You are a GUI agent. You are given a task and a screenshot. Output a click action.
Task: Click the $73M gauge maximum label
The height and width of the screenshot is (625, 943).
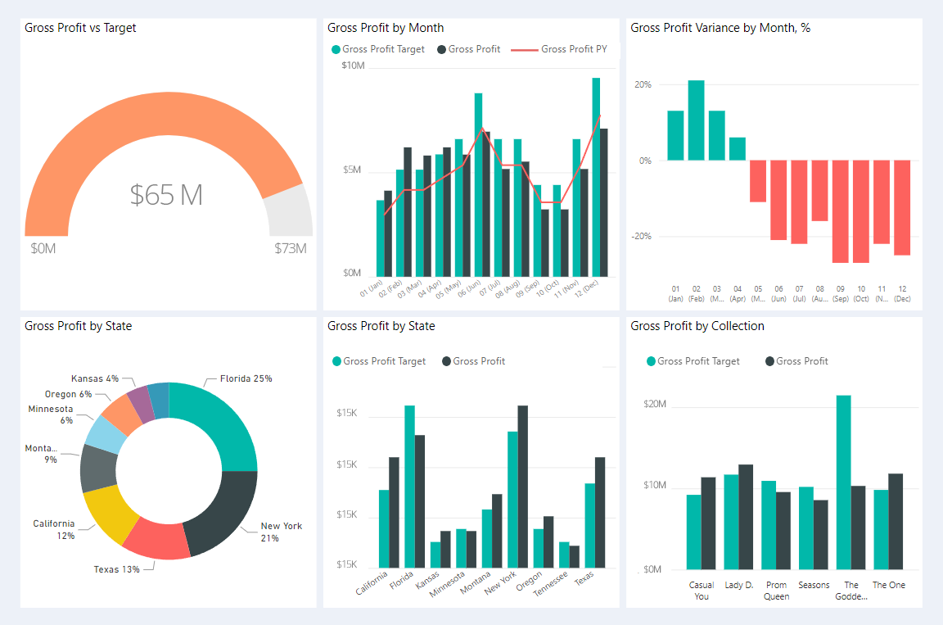click(291, 248)
